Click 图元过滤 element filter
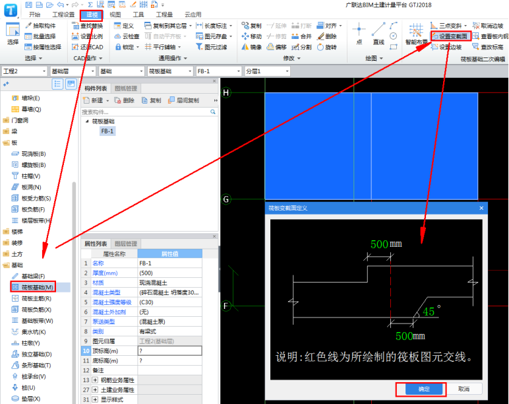The image size is (509, 404). tap(212, 47)
